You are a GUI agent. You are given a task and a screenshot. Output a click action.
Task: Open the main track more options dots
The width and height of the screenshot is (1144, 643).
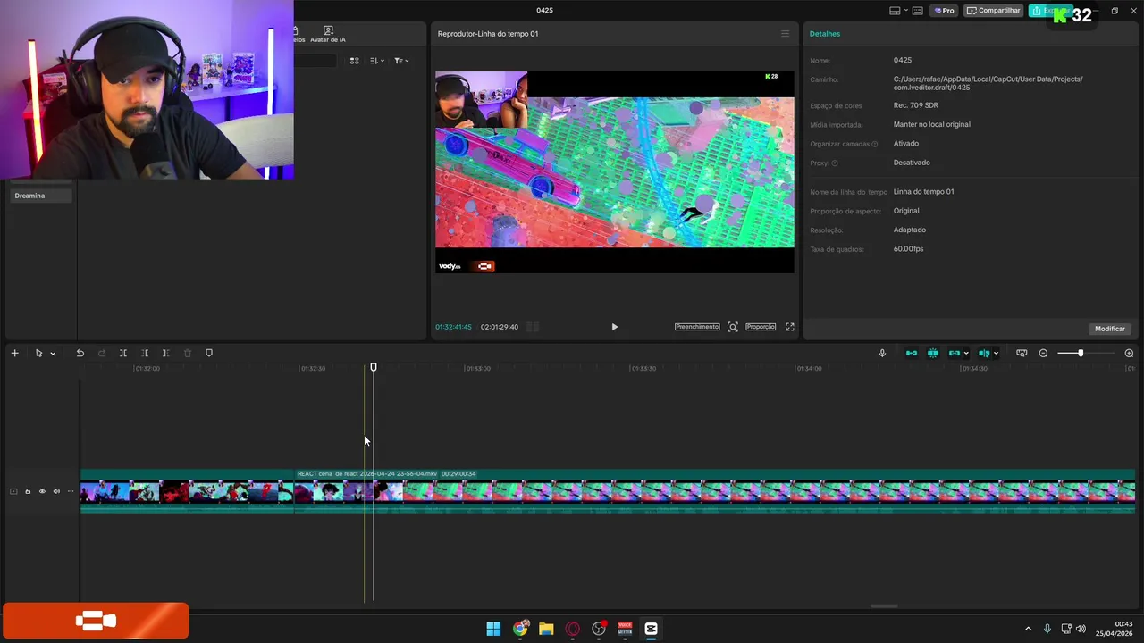[71, 491]
